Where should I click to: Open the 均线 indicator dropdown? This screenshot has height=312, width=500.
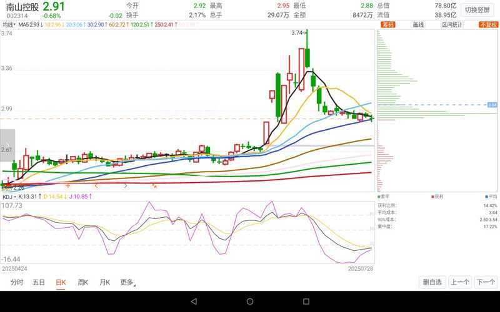[x=9, y=24]
